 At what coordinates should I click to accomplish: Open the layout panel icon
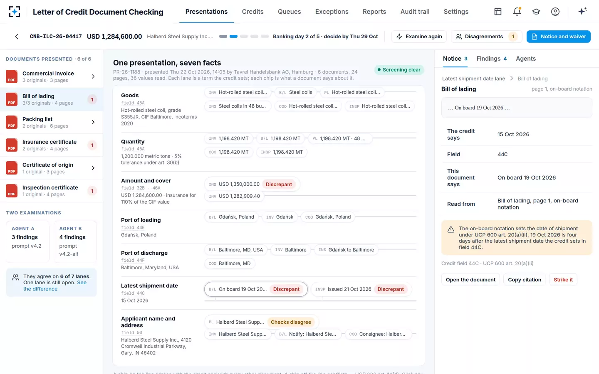pyautogui.click(x=498, y=12)
